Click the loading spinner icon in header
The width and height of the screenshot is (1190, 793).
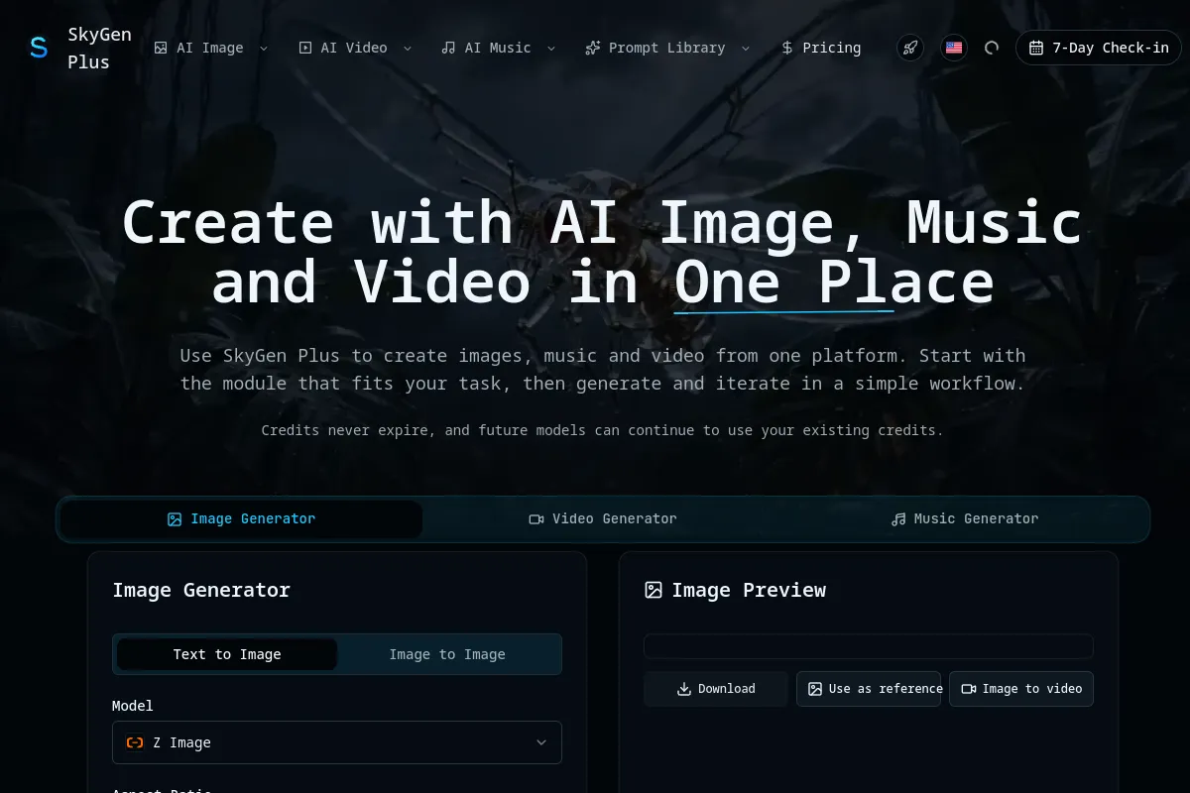(x=992, y=48)
